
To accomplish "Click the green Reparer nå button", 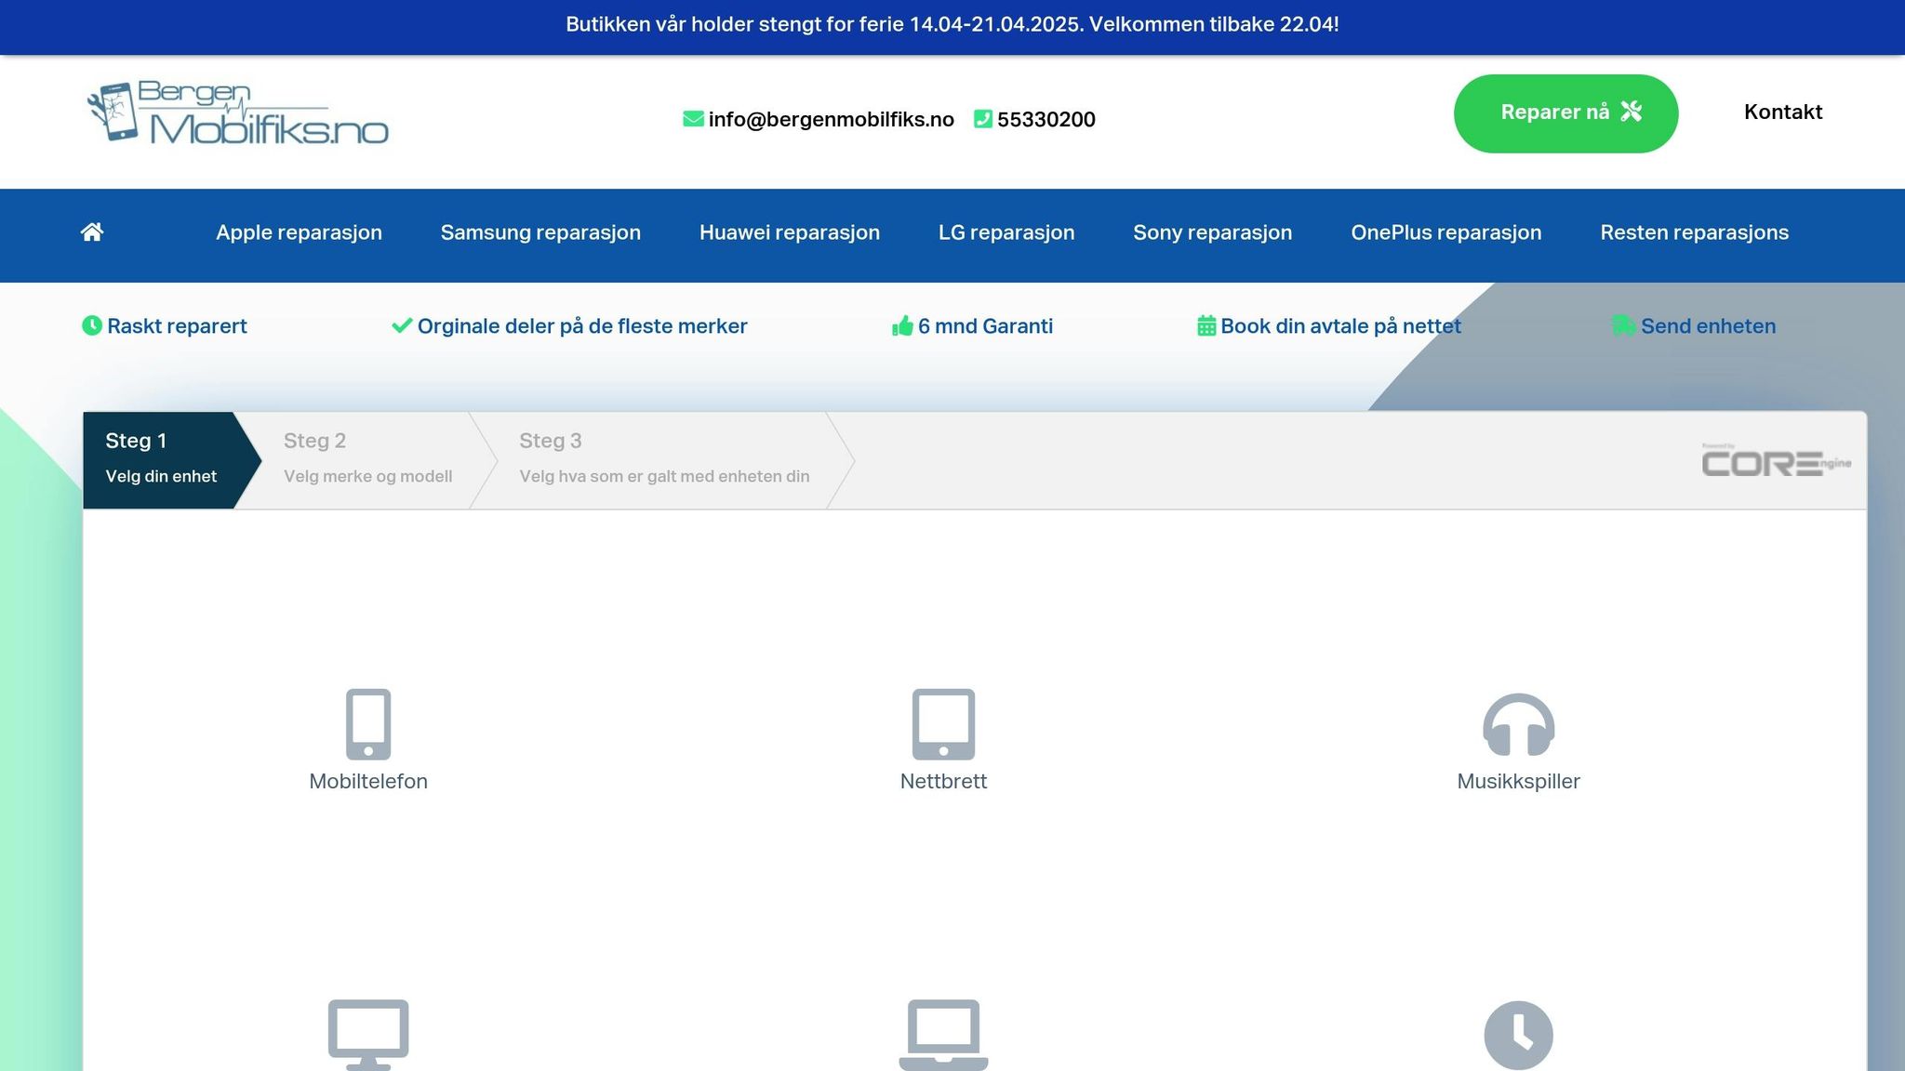I will click(x=1566, y=113).
